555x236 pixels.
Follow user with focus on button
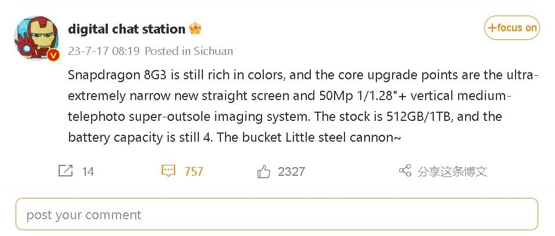click(512, 28)
